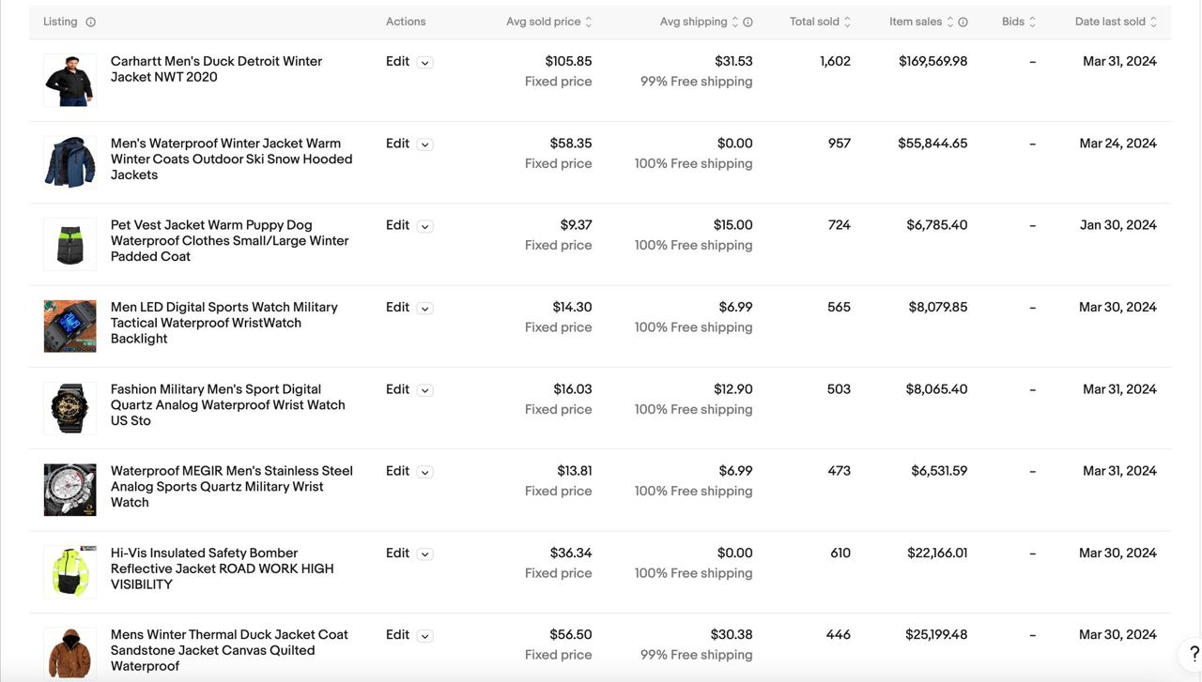Expand Edit dropdown for LED Digital Sports Watch
The width and height of the screenshot is (1202, 682).
tap(424, 308)
